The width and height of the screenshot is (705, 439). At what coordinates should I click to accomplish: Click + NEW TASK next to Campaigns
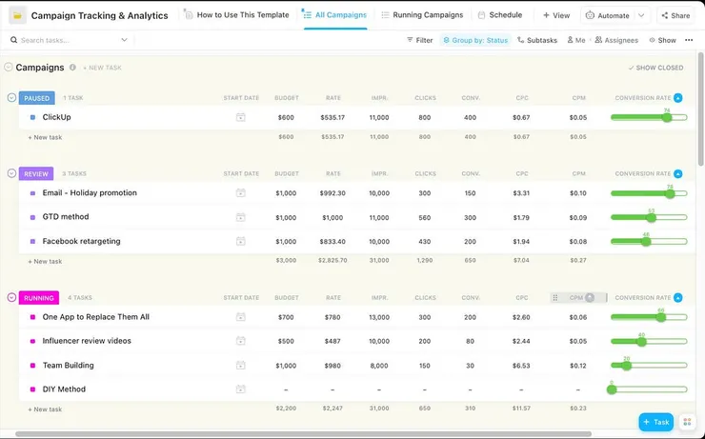(102, 68)
